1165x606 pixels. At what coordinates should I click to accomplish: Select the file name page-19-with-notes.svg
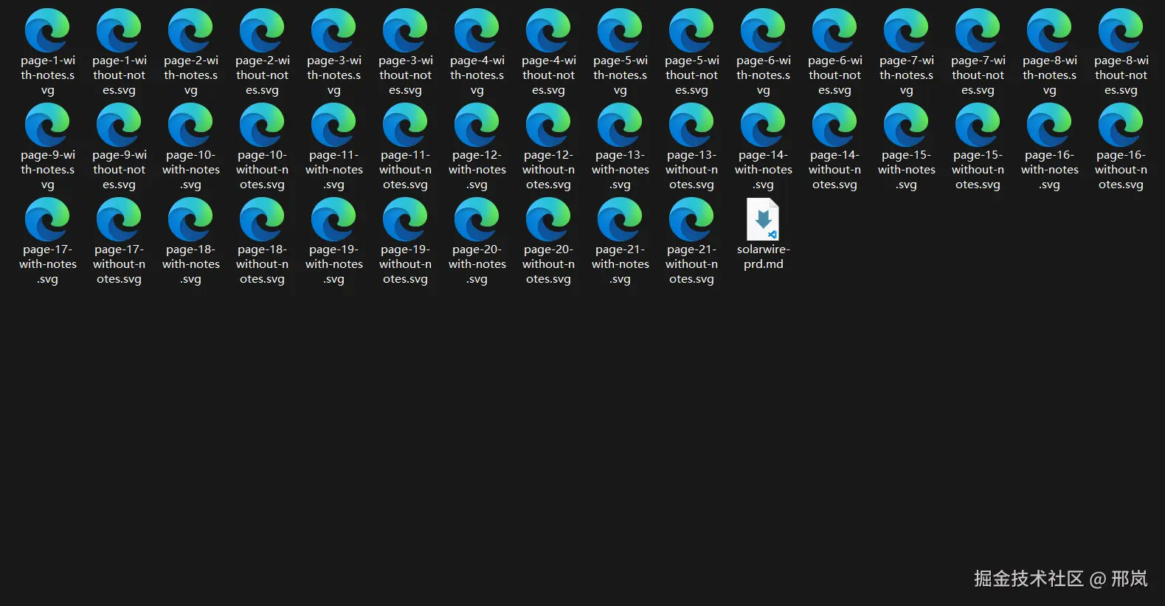click(333, 264)
